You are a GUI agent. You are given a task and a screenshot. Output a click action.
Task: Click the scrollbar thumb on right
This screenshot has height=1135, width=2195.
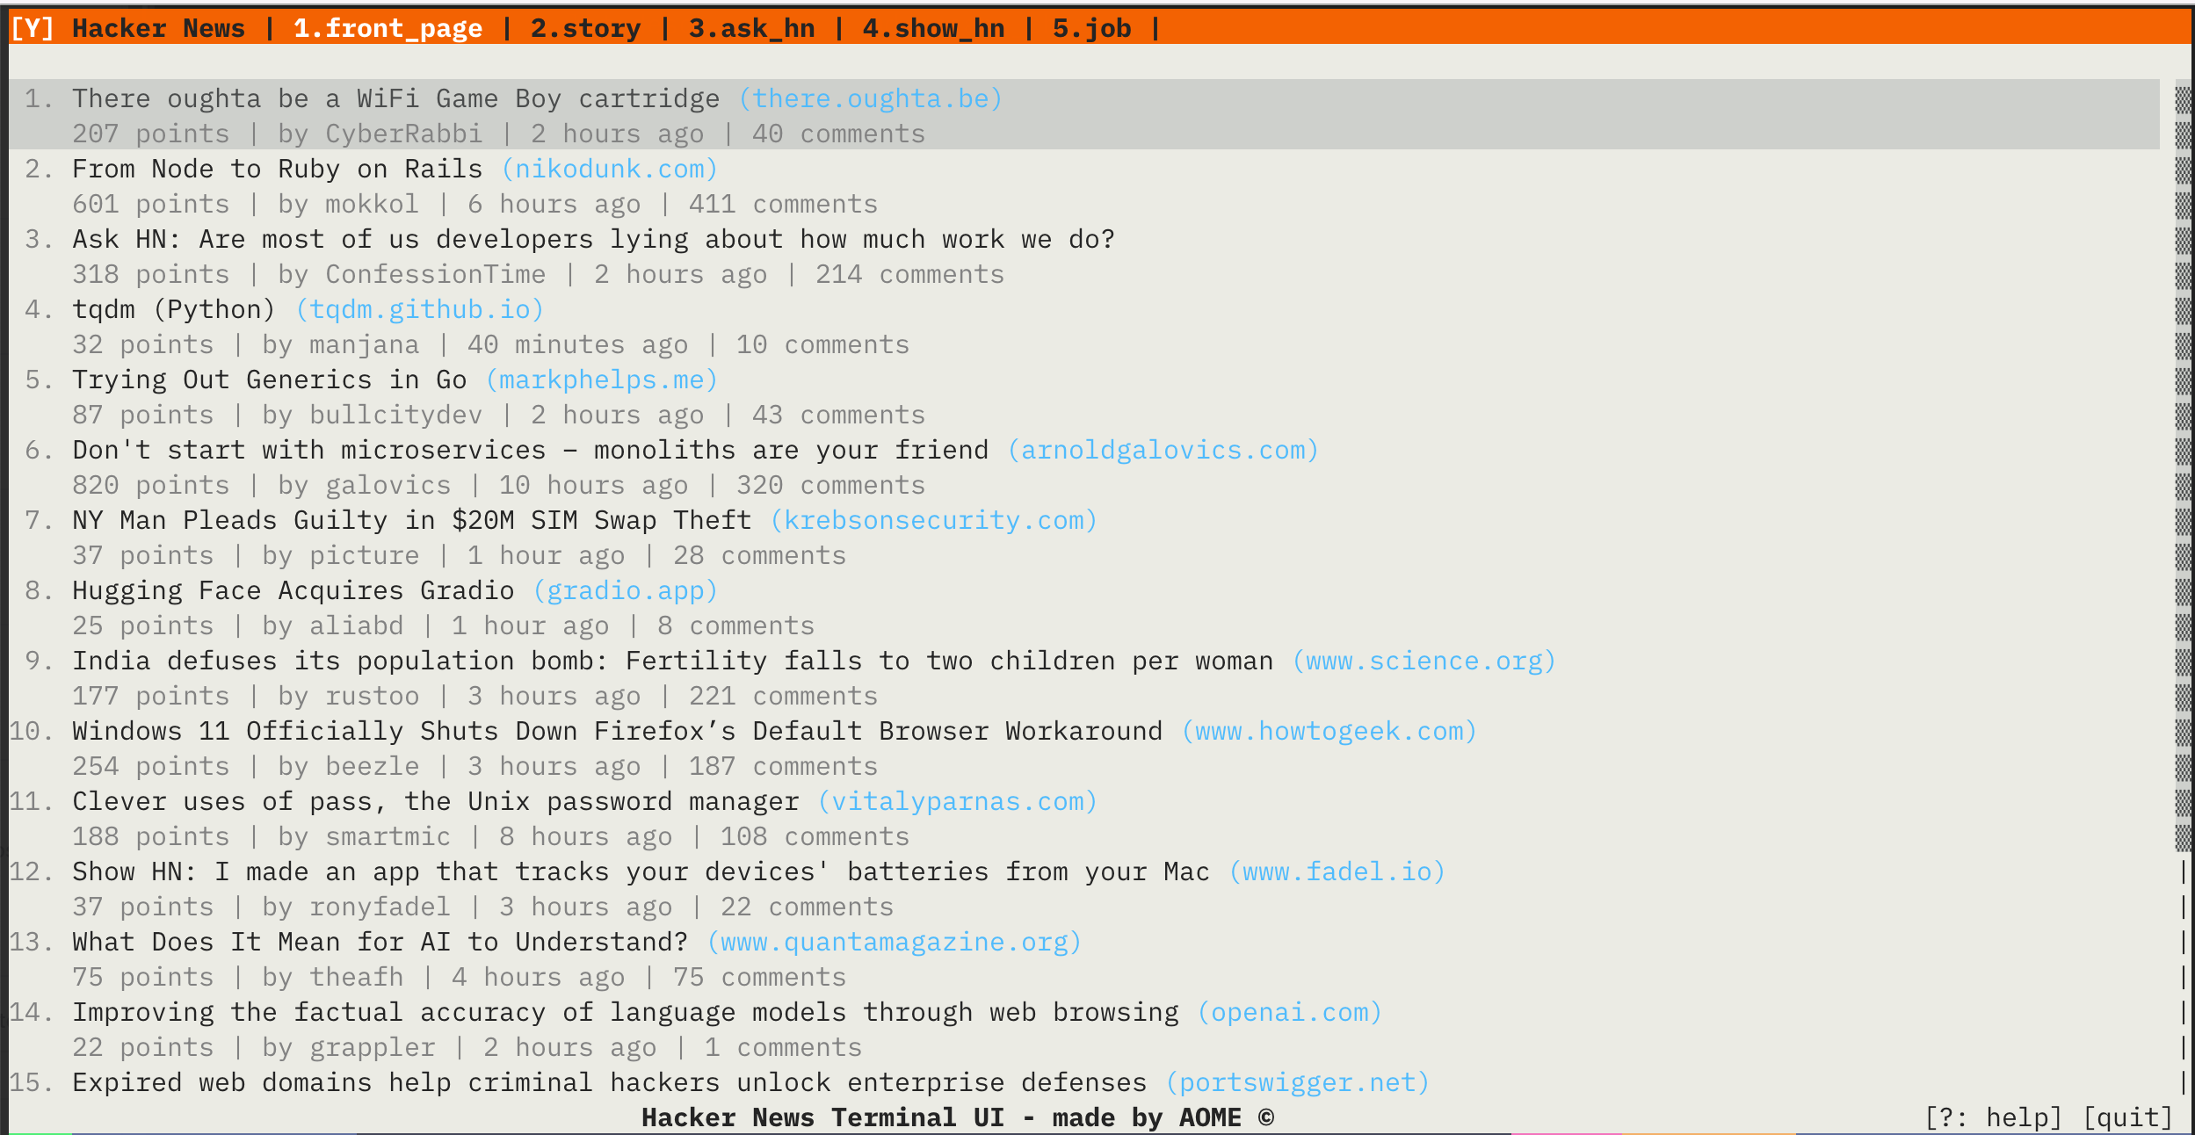click(x=2184, y=466)
